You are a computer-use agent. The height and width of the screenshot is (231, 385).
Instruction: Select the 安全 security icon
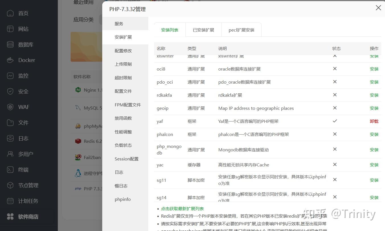pyautogui.click(x=23, y=91)
